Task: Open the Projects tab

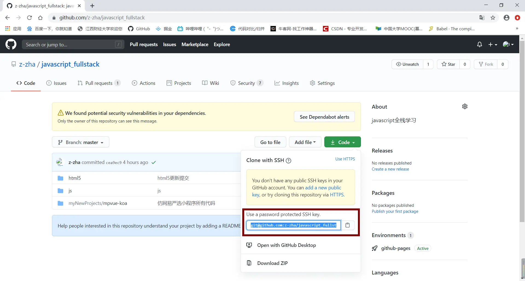Action: (x=179, y=83)
